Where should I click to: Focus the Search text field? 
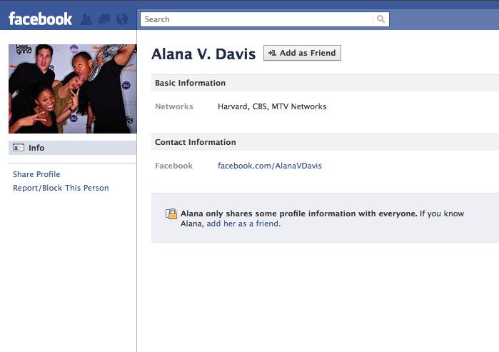point(257,19)
